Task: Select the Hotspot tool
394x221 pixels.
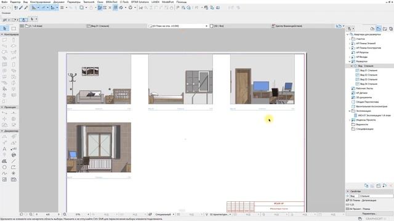Action: click(x=14, y=173)
